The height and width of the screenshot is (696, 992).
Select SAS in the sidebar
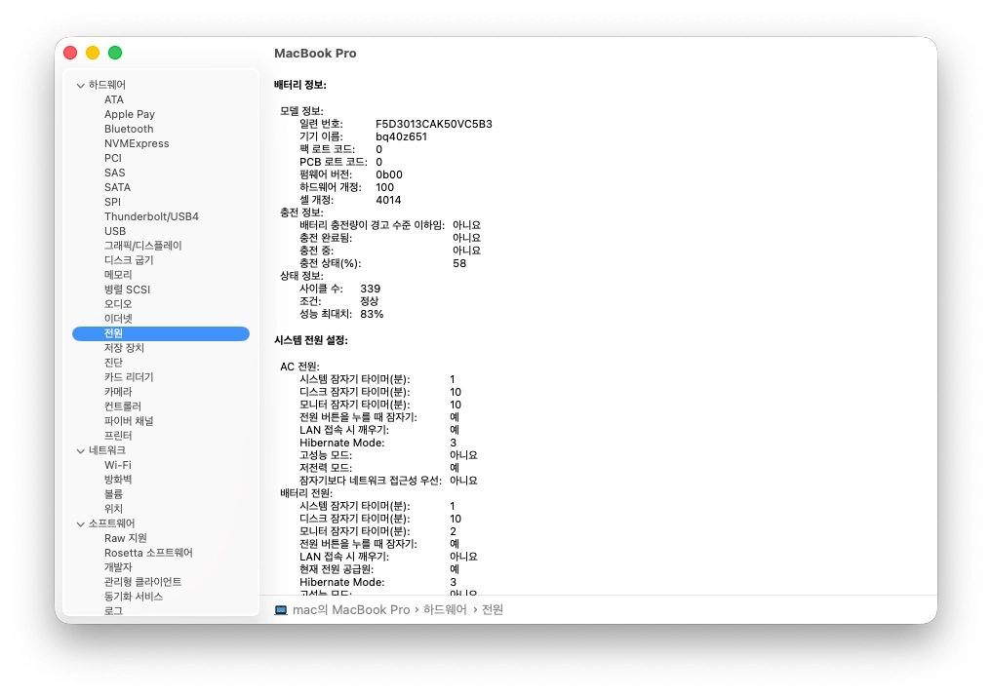click(x=114, y=173)
